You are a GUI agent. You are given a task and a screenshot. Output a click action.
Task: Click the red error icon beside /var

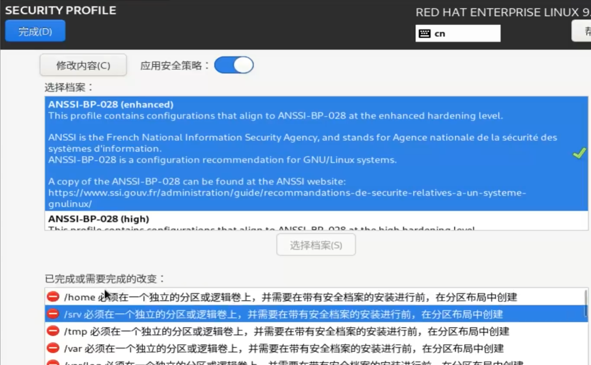[53, 348]
